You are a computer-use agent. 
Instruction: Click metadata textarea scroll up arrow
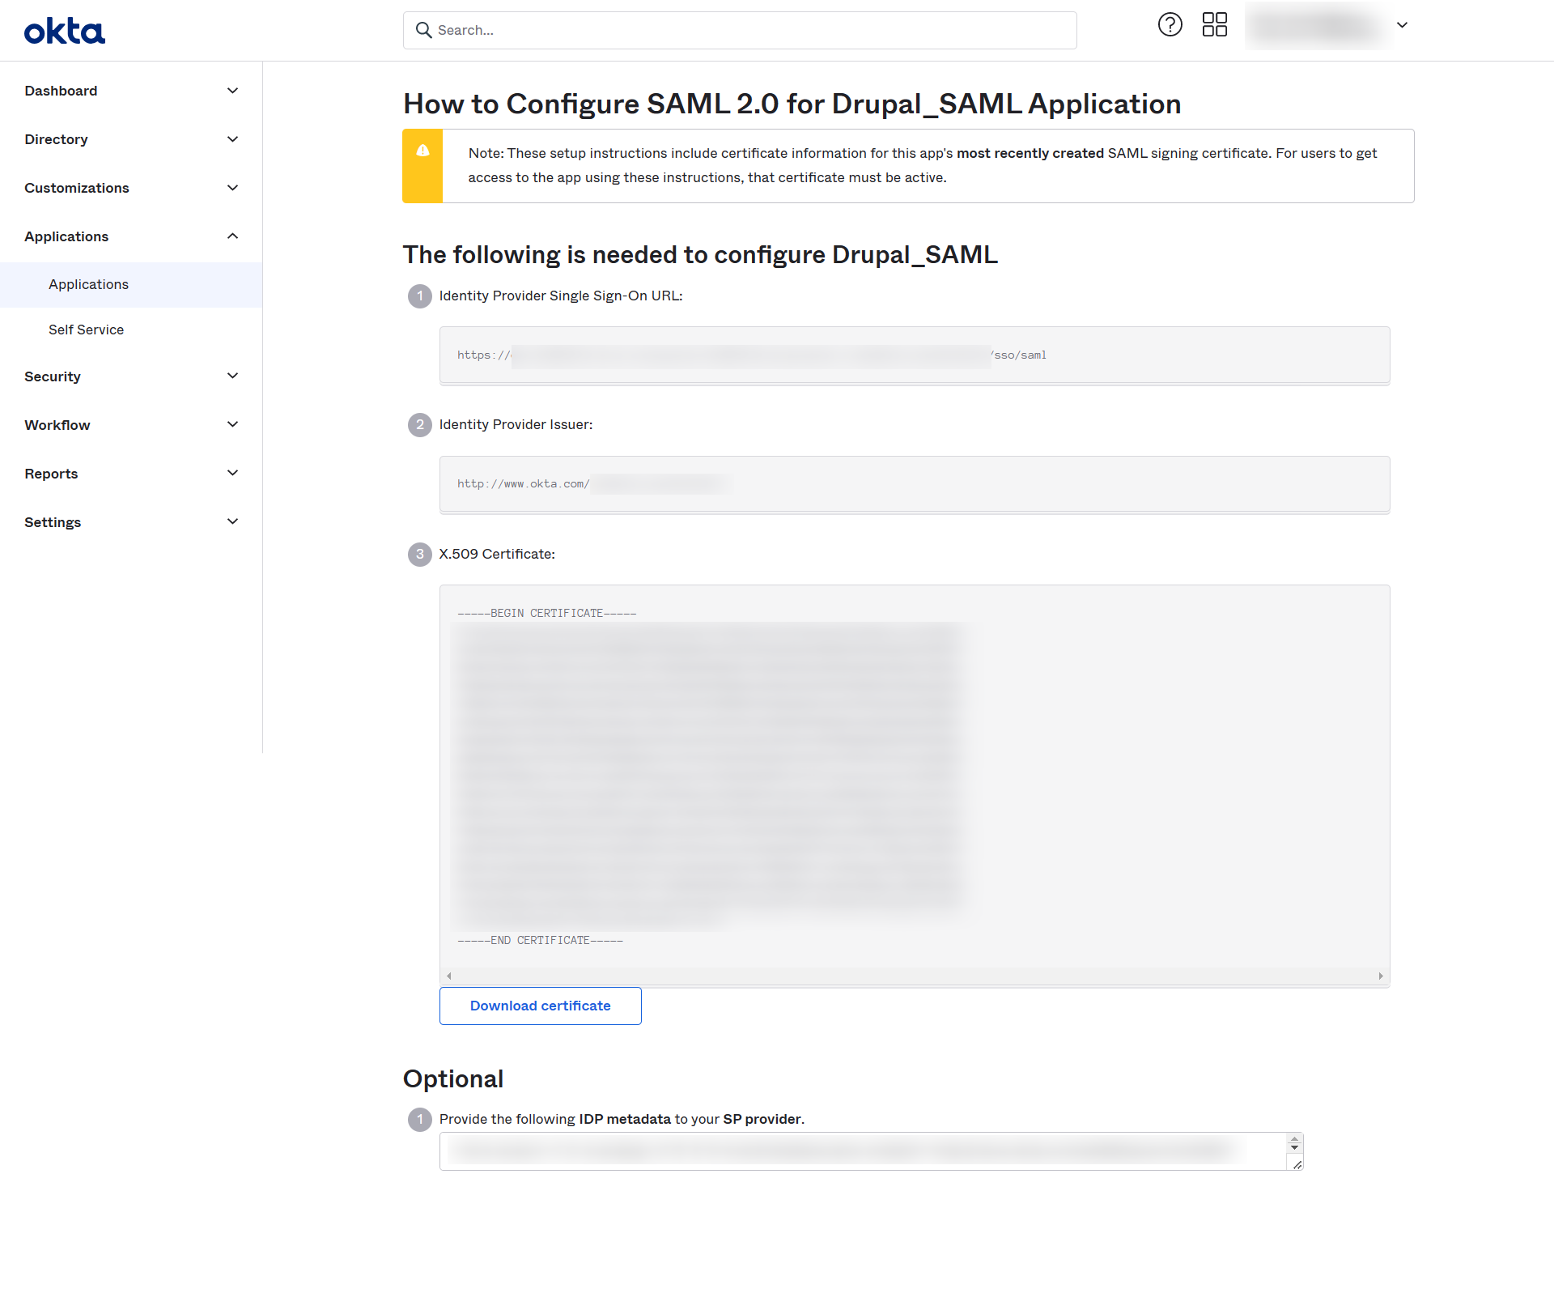[x=1294, y=1139]
